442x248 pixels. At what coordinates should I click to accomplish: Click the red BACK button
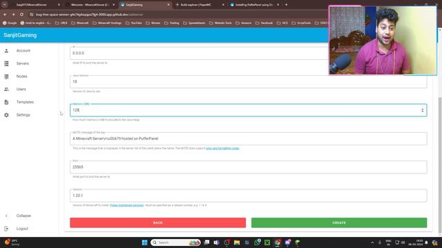point(158,223)
